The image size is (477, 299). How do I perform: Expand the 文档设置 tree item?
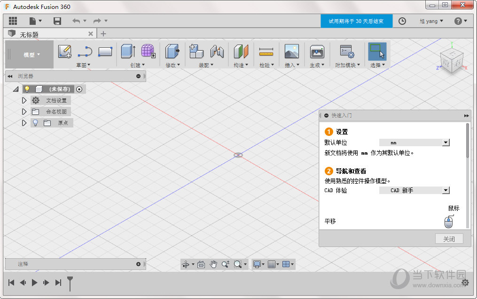(x=24, y=100)
